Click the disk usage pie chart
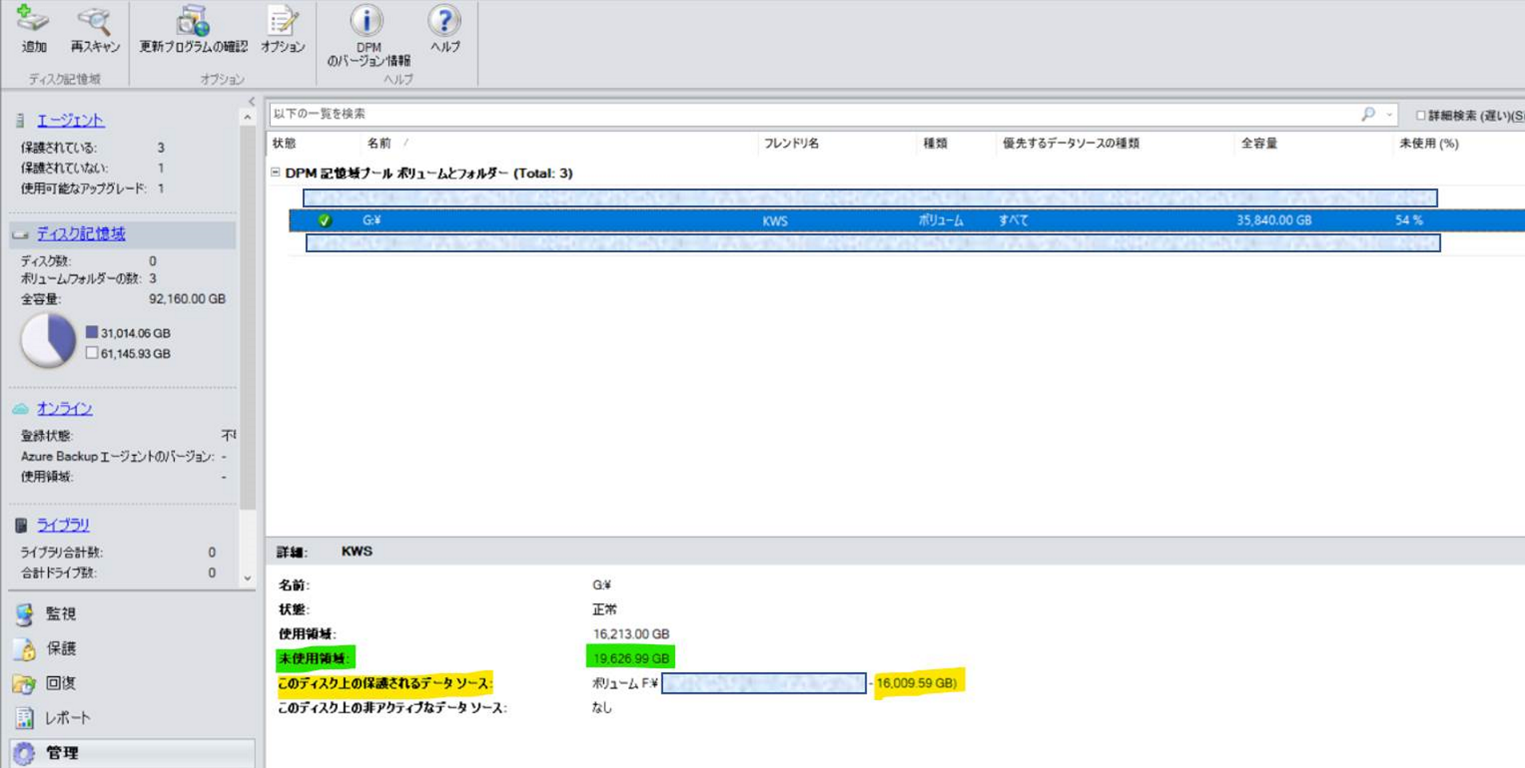The height and width of the screenshot is (768, 1525). pyautogui.click(x=48, y=340)
